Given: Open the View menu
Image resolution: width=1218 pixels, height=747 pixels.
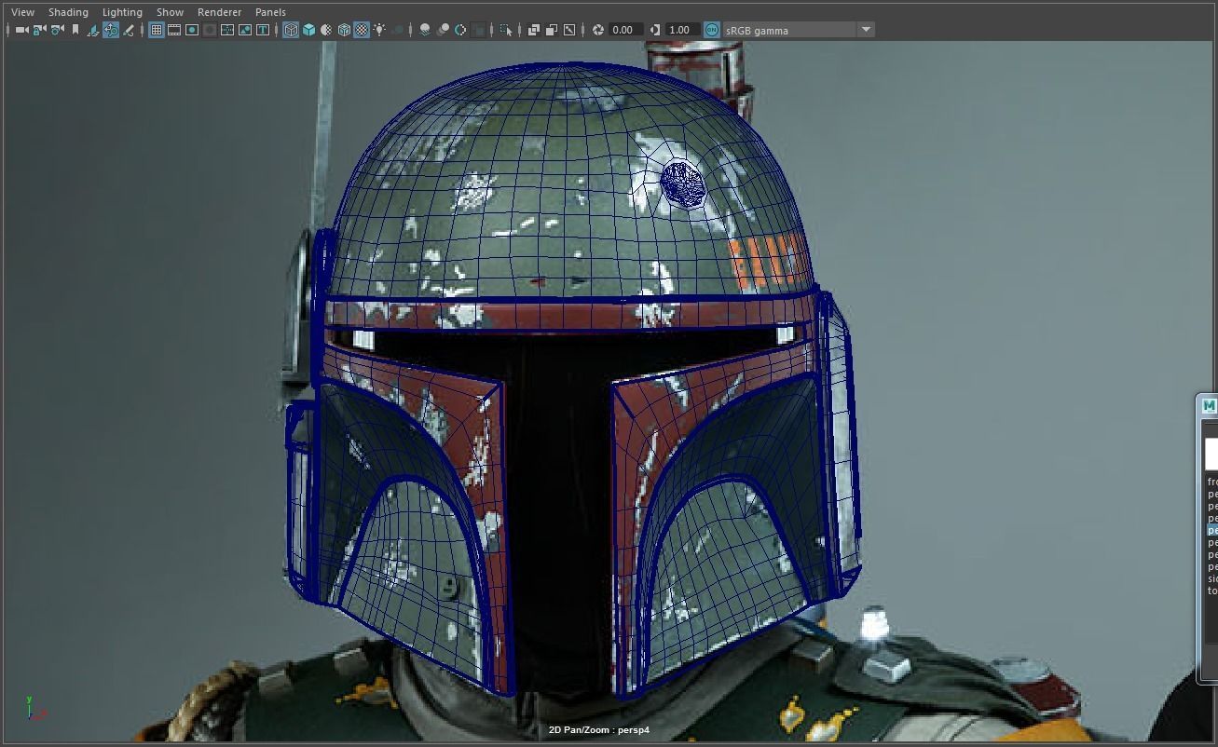Looking at the screenshot, I should click(x=22, y=12).
